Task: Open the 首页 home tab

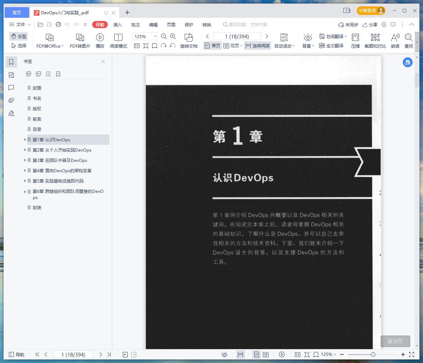Action: [x=17, y=12]
